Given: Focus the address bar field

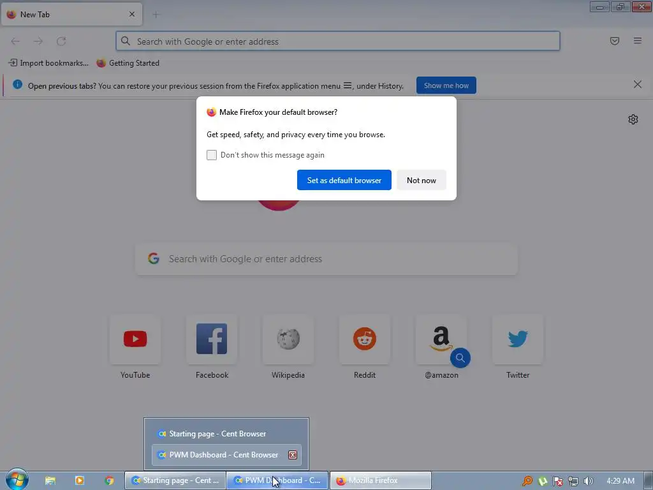Looking at the screenshot, I should coord(338,41).
